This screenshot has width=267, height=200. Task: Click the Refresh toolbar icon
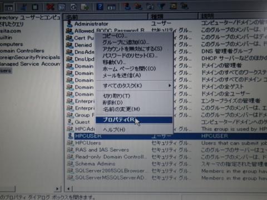[73, 7]
